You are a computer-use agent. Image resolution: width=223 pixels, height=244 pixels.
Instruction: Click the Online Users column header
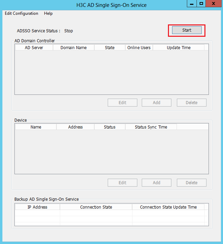pos(139,48)
